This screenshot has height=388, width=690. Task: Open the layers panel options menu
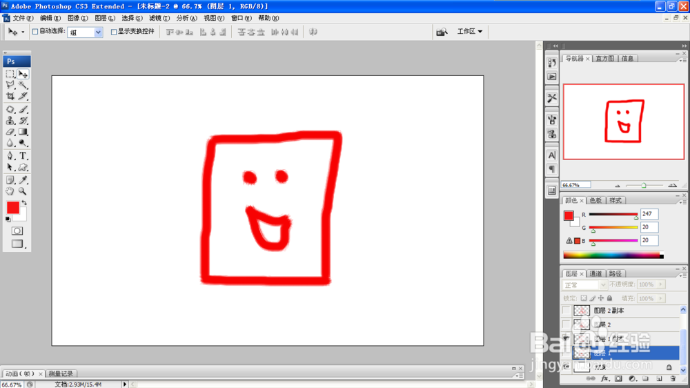[x=683, y=275]
